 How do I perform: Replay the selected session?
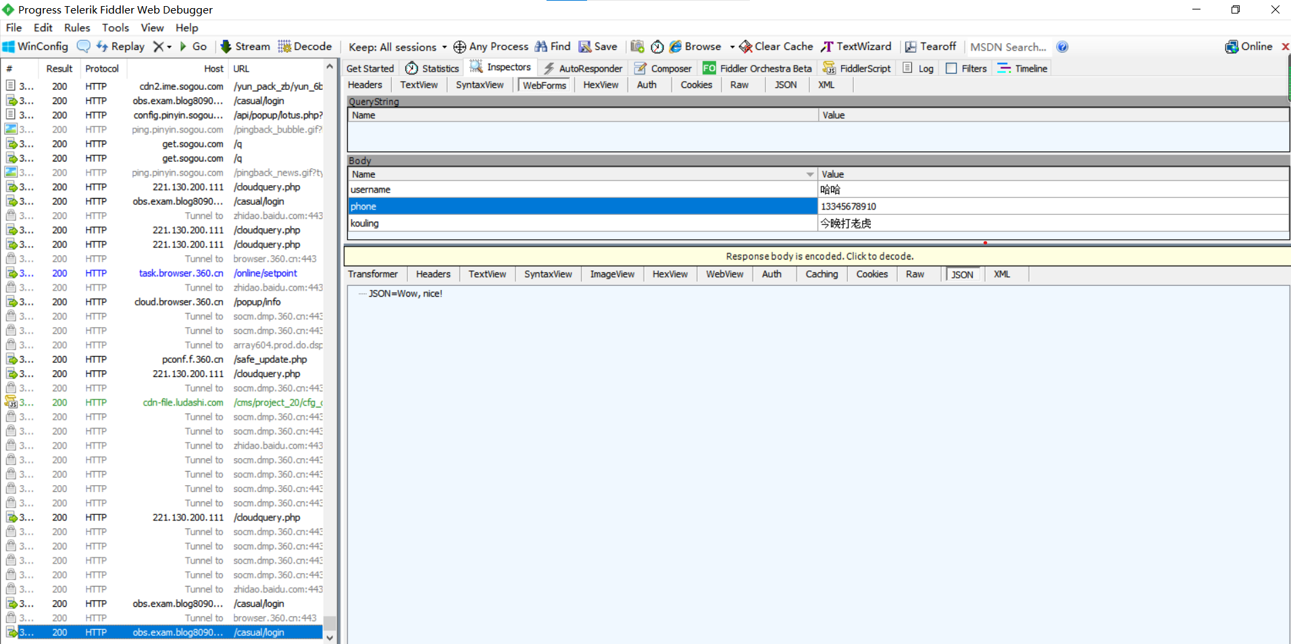[x=120, y=47]
